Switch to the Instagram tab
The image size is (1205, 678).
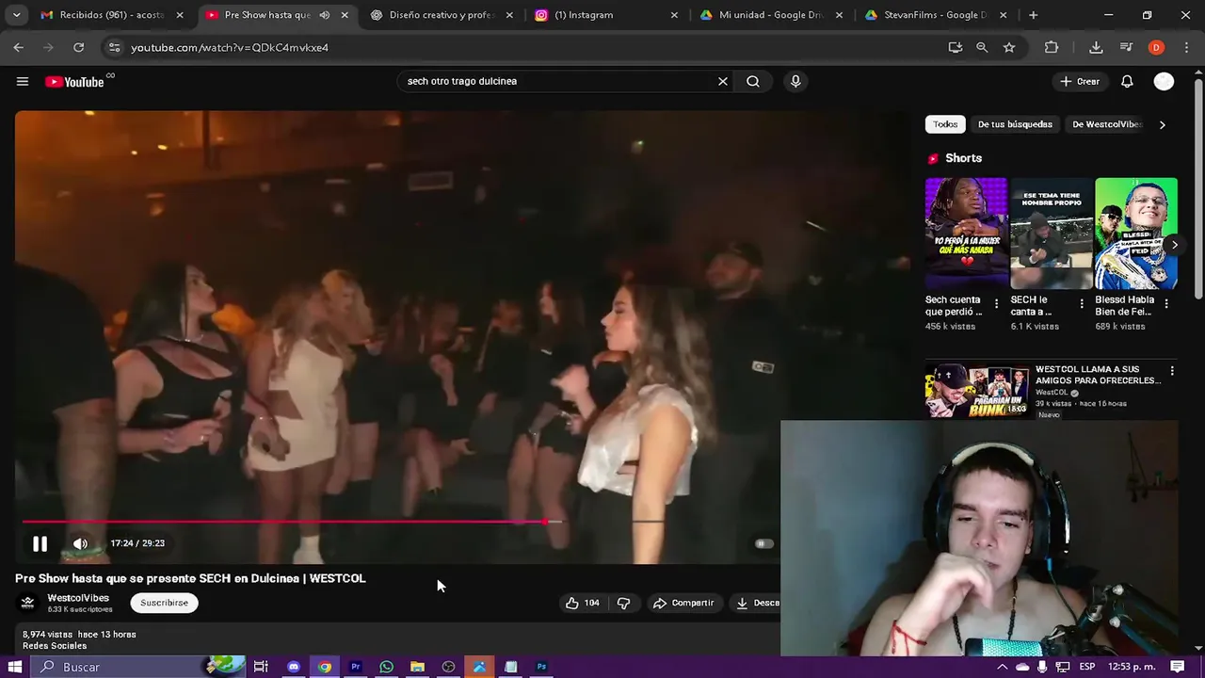tap(606, 15)
